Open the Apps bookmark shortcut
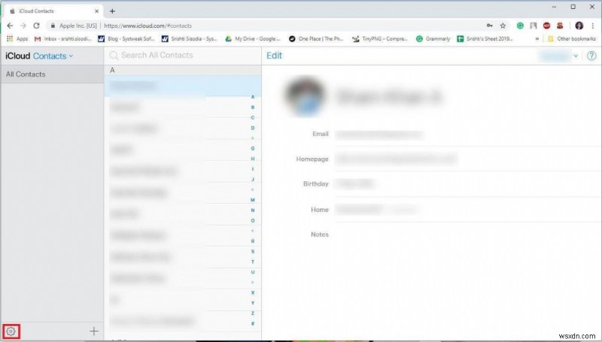The image size is (602, 342). [17, 39]
